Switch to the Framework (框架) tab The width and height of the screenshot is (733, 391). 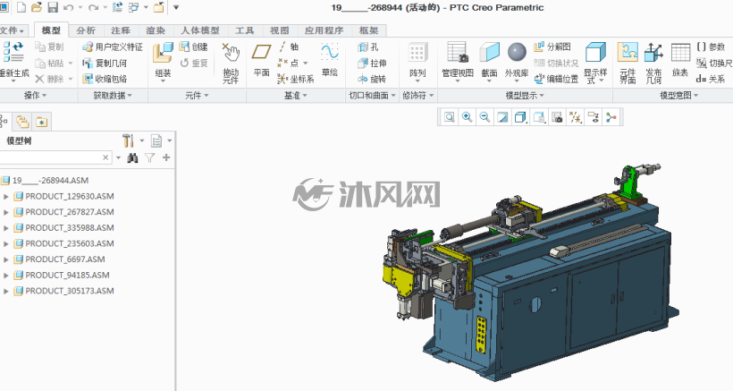[x=368, y=30]
